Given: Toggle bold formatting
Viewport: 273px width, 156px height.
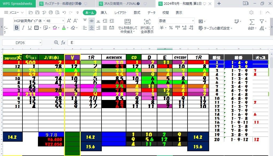Looking at the screenshot, I should click(17, 28).
